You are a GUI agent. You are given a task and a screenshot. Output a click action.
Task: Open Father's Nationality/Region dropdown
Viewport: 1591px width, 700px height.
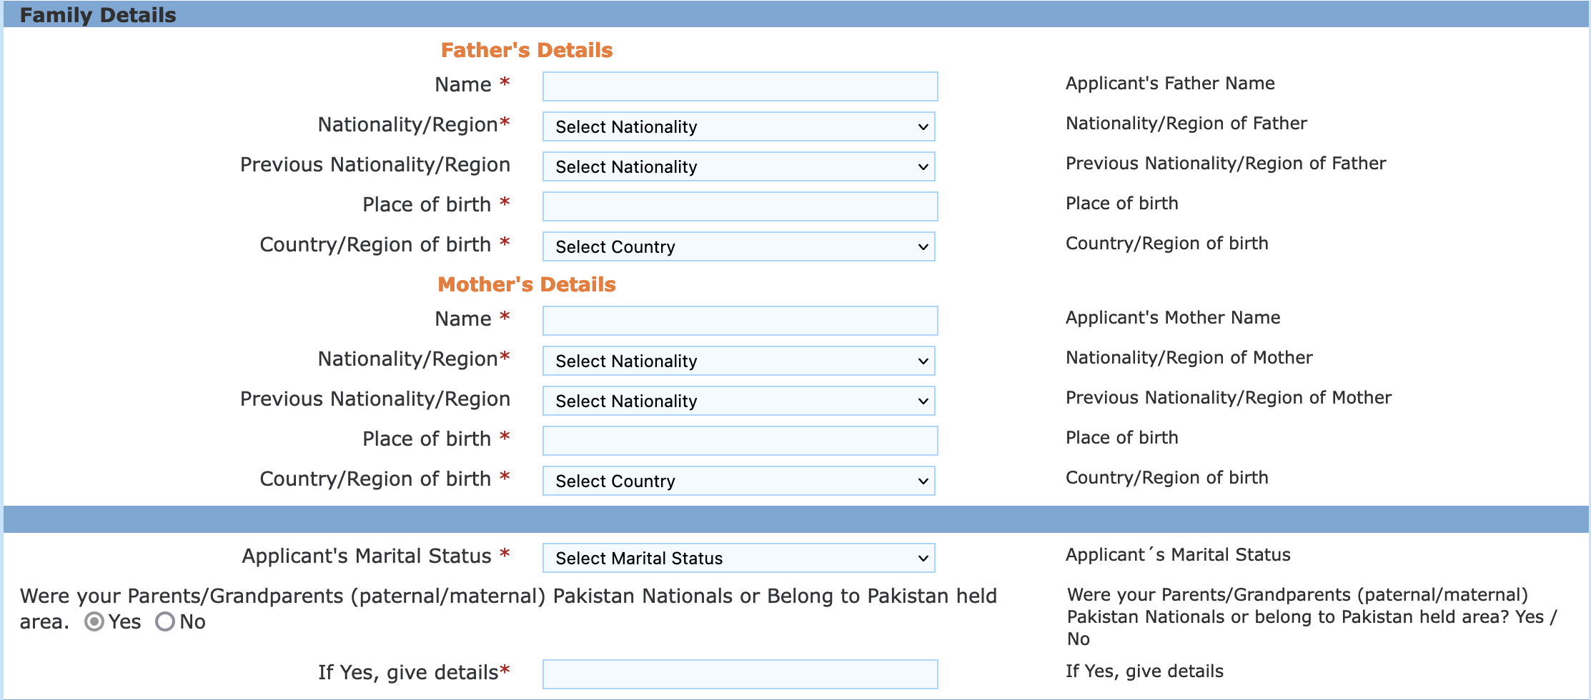tap(739, 126)
